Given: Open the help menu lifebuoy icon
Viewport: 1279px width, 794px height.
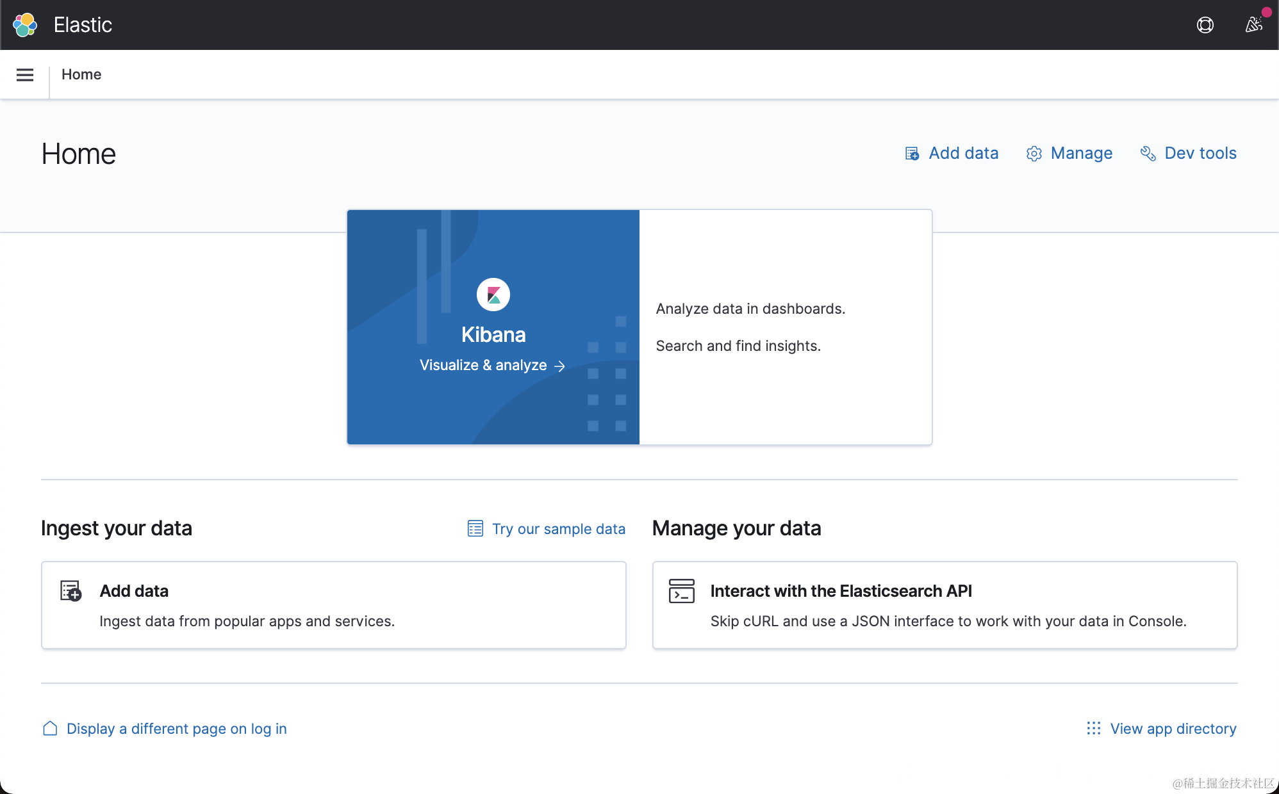Looking at the screenshot, I should (x=1205, y=25).
